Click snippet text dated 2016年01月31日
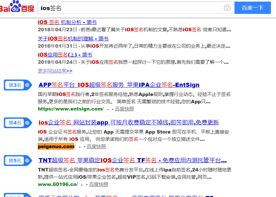The height and width of the screenshot is (197, 276). coord(134,46)
